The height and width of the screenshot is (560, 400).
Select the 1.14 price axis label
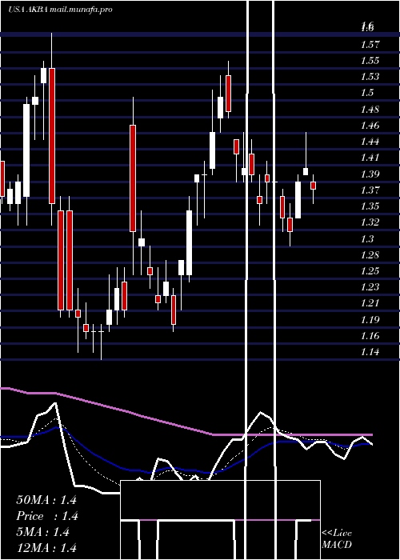370,352
